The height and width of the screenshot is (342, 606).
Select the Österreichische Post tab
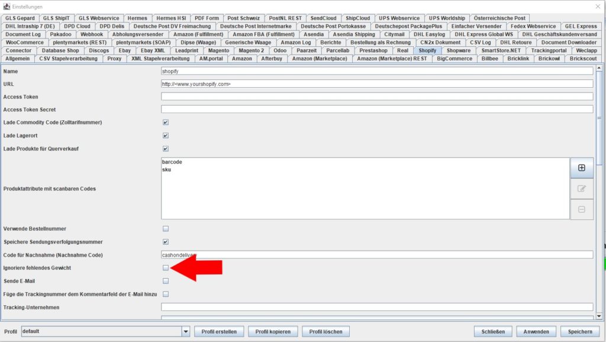[x=499, y=18]
